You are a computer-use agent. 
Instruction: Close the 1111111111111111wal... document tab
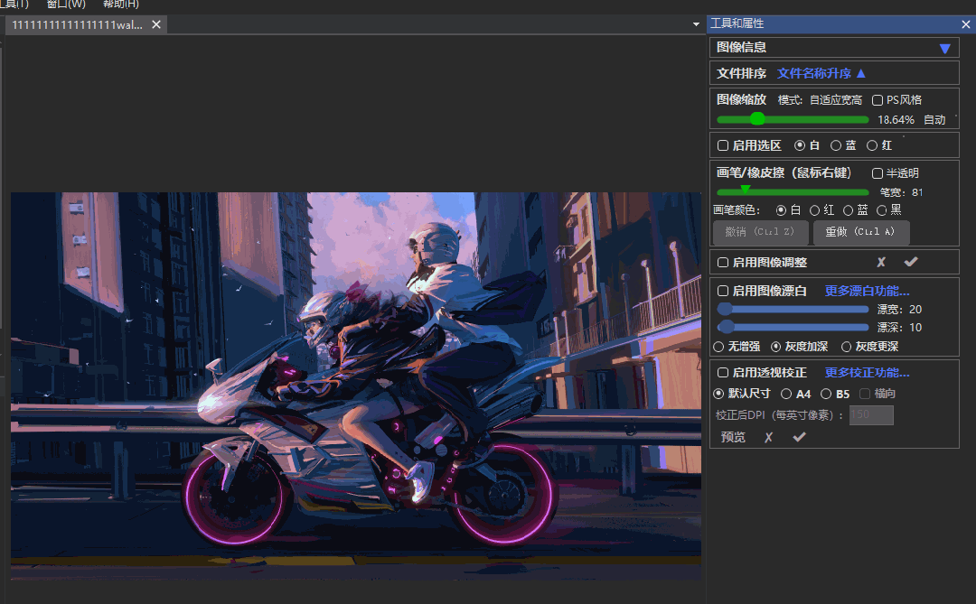click(156, 24)
